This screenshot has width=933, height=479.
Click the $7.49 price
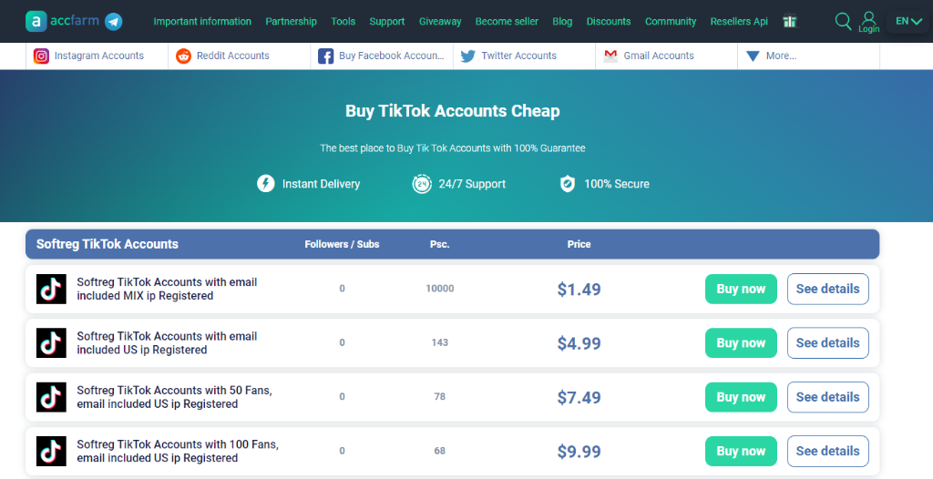pyautogui.click(x=579, y=397)
